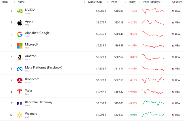
Task: Click the Apple logo icon
Action: tap(20, 23)
